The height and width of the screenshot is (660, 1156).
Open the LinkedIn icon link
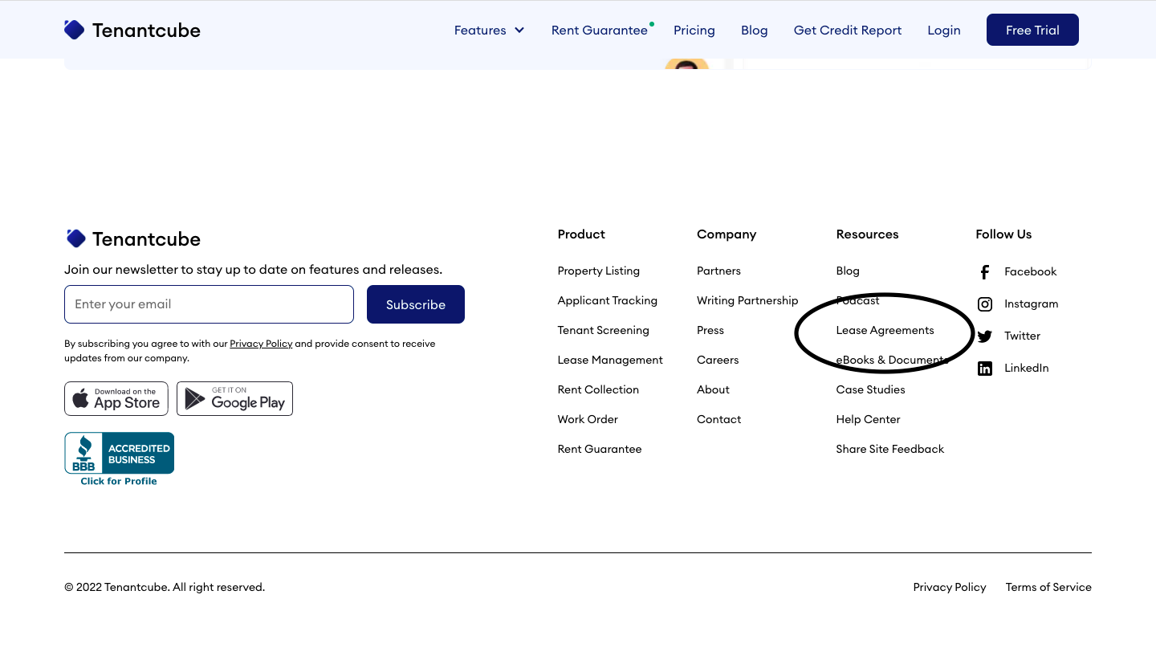pyautogui.click(x=985, y=369)
